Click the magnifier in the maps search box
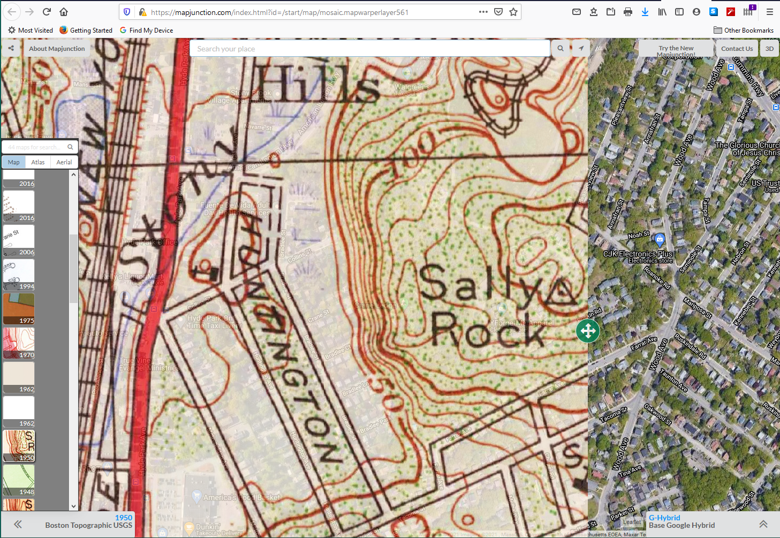 [x=70, y=146]
